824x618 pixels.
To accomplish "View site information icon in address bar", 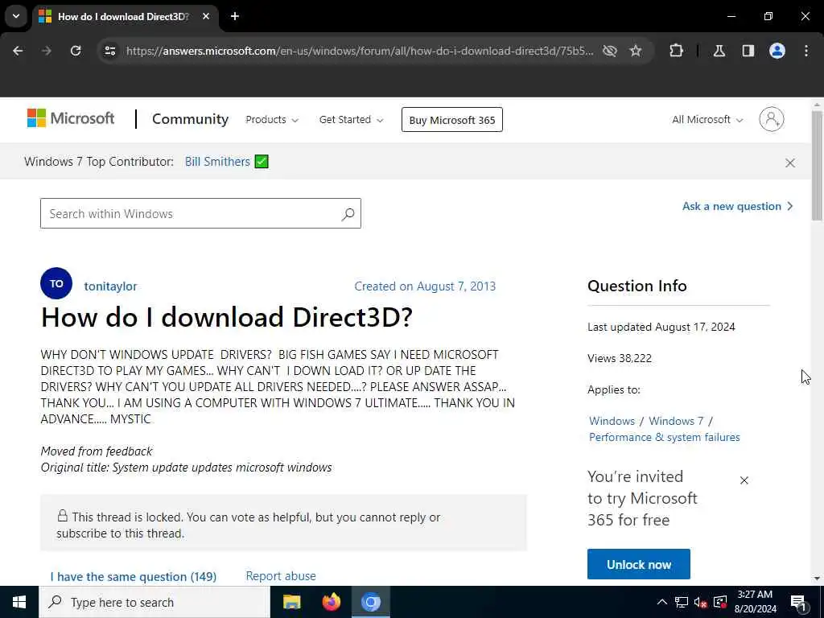I will point(109,51).
